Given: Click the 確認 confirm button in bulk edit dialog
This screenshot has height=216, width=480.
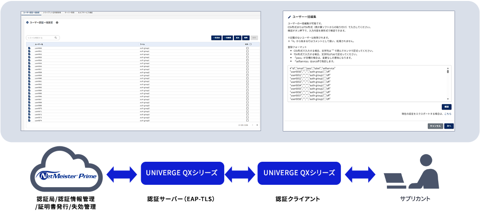Looking at the screenshot, I should 446,107.
